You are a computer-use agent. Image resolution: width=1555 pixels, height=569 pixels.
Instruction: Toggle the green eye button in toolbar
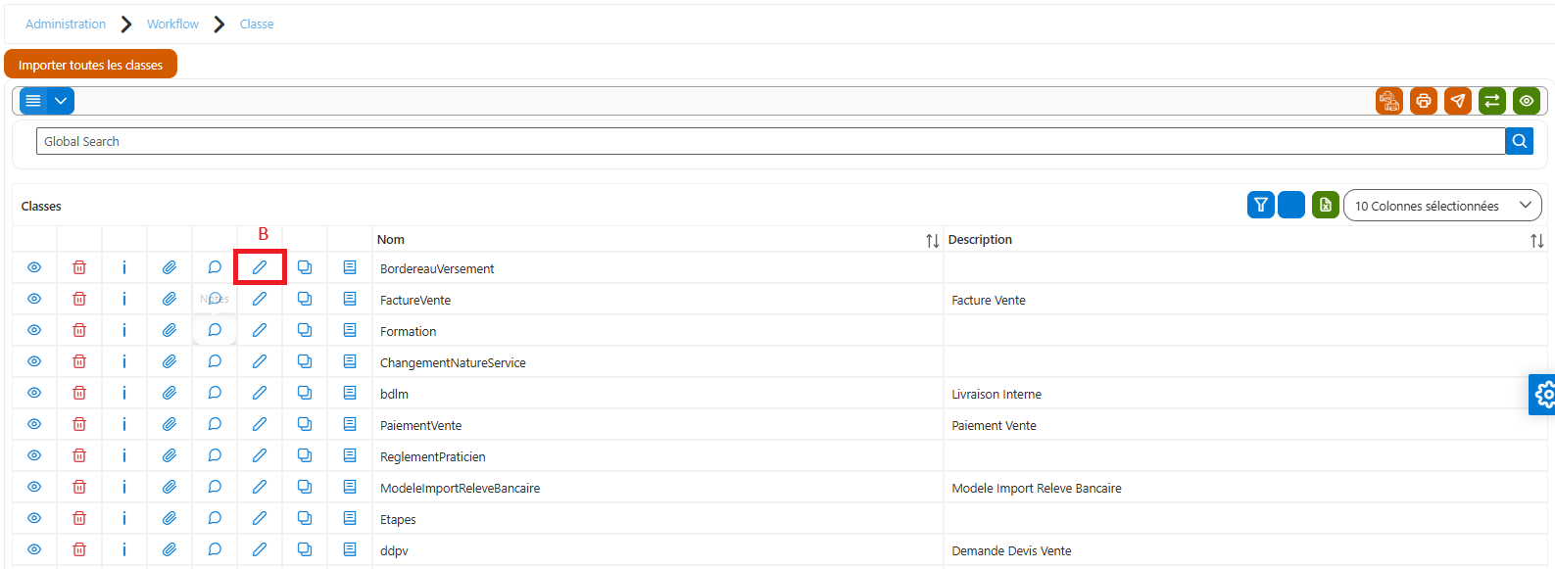(1527, 101)
